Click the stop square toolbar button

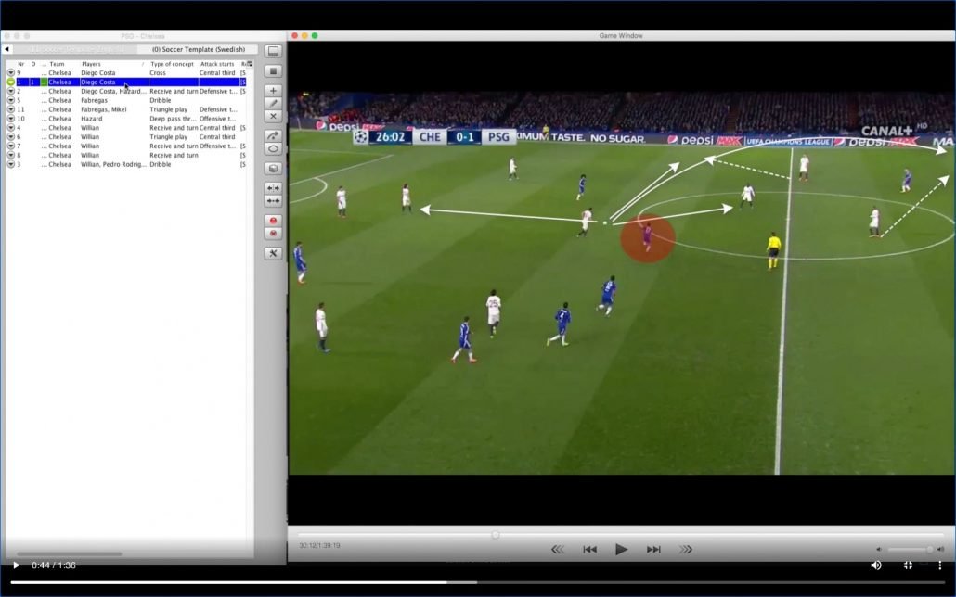click(x=273, y=71)
